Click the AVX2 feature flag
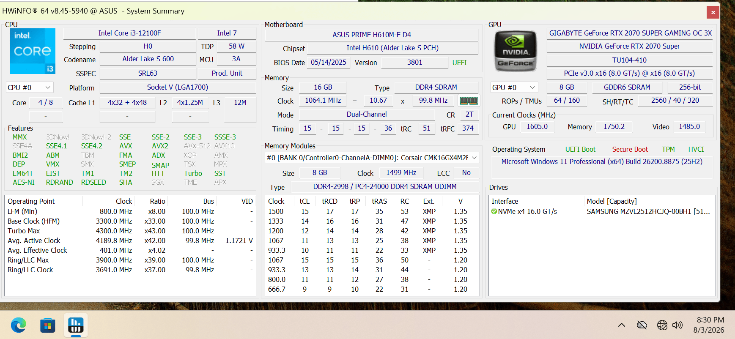The width and height of the screenshot is (735, 339). (x=160, y=146)
